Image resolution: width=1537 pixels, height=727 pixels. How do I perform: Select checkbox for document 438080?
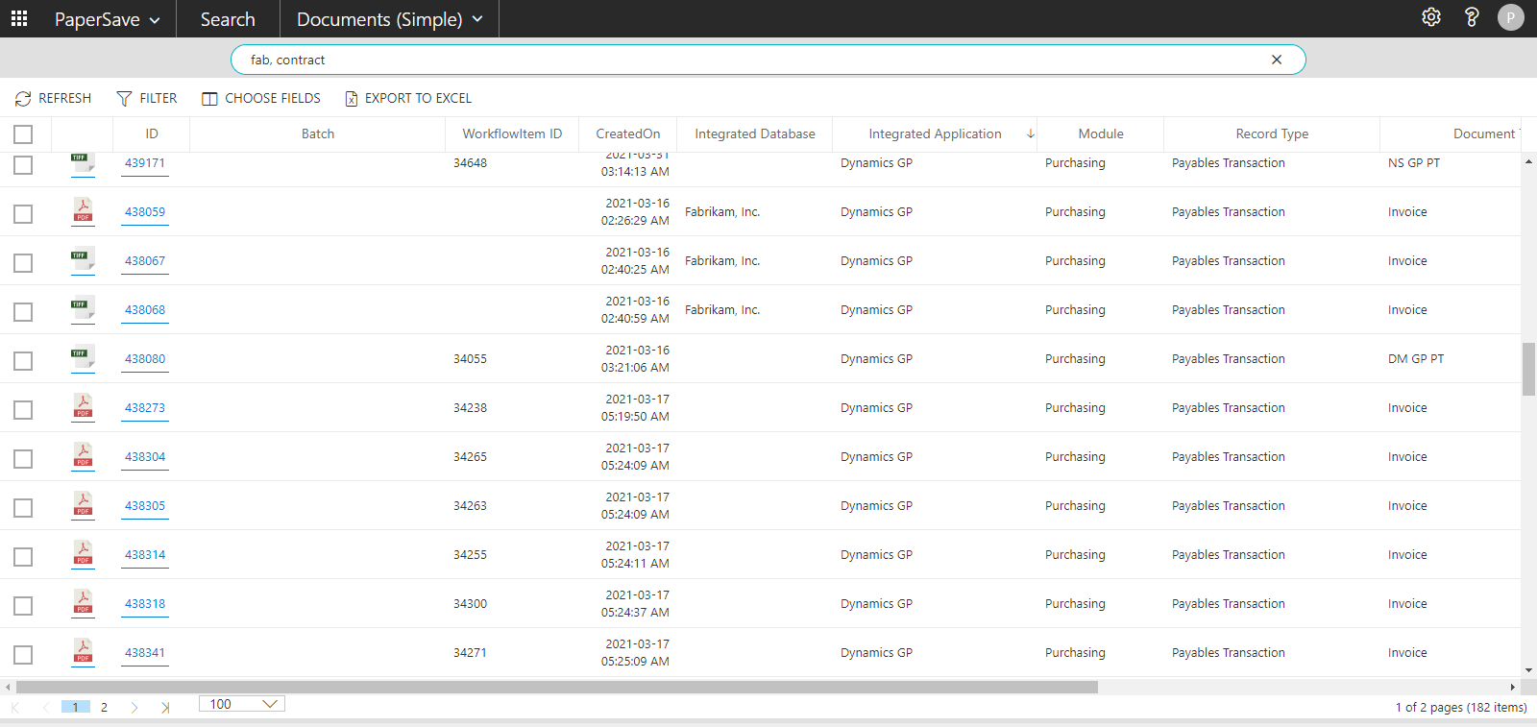23,361
